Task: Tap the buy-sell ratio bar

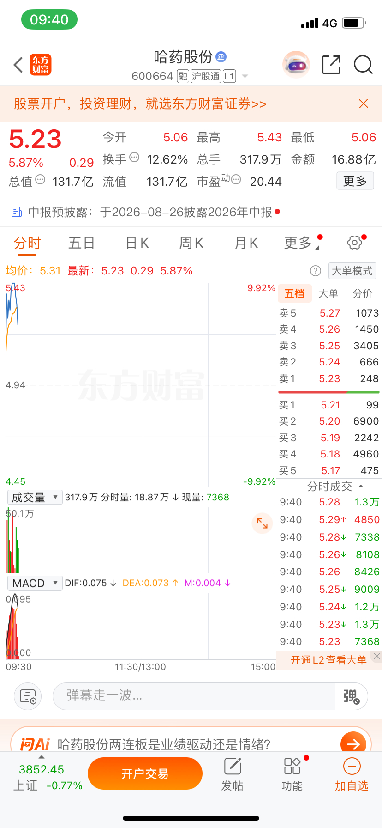Action: [329, 392]
